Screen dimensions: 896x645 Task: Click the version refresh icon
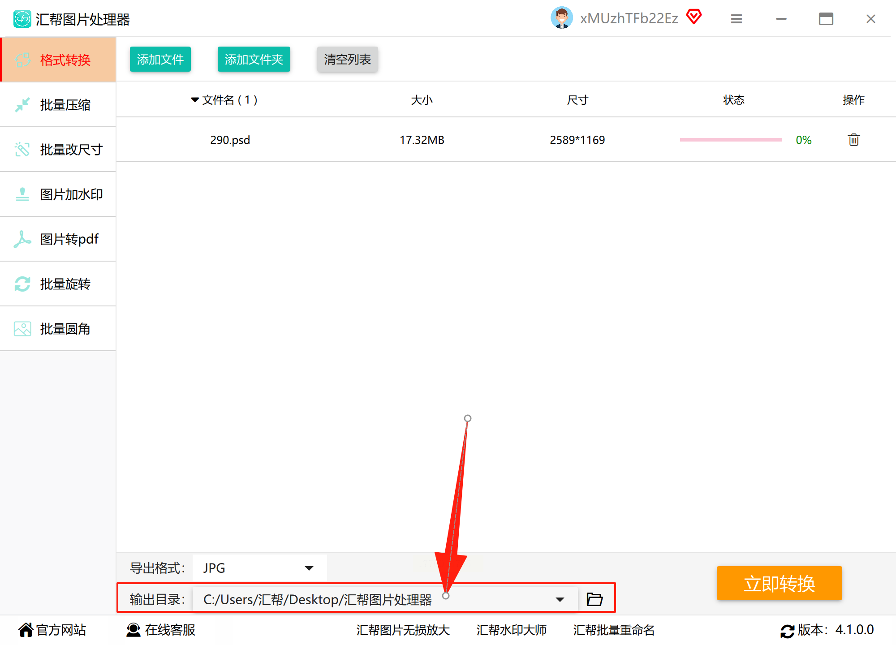click(x=787, y=631)
